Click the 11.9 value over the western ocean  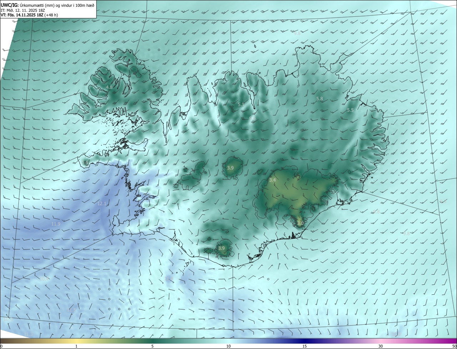click(56, 224)
